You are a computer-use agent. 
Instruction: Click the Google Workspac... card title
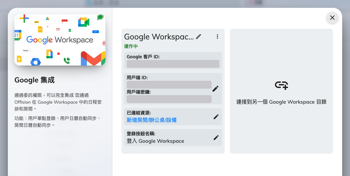(x=159, y=37)
